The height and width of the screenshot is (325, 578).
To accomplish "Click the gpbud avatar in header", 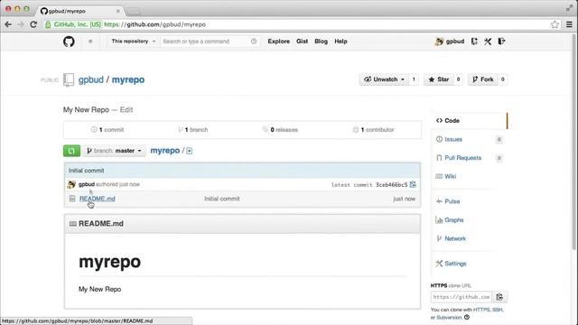I will [439, 42].
